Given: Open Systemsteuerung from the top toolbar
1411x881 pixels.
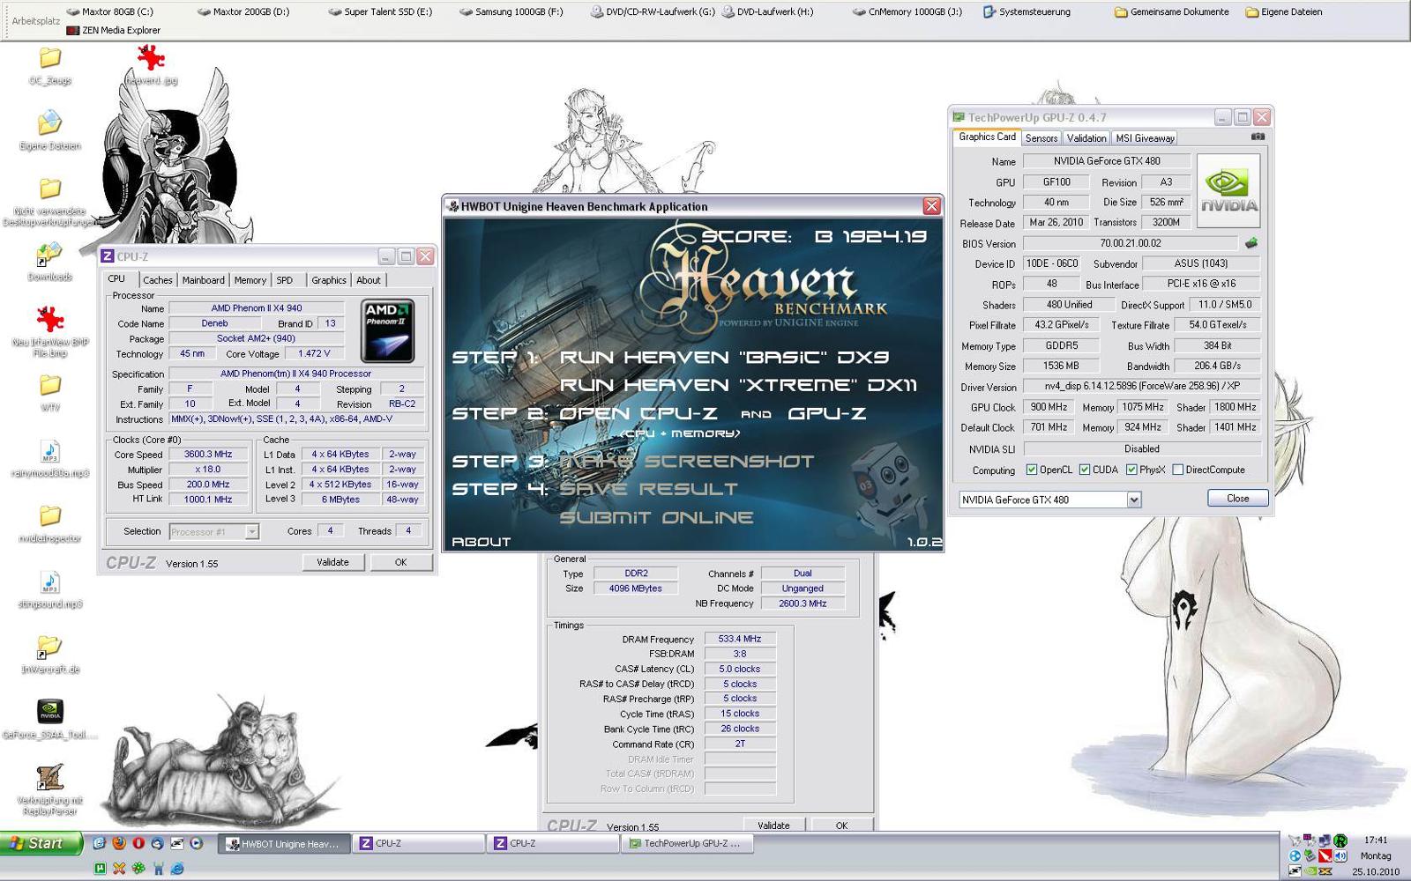Looking at the screenshot, I should (1027, 12).
